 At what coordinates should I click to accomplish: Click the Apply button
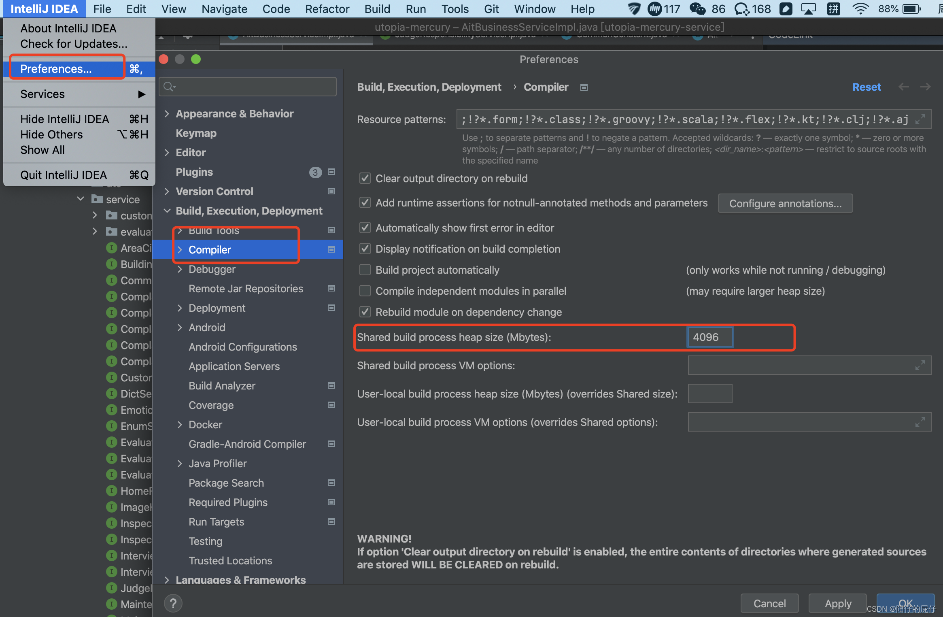837,603
